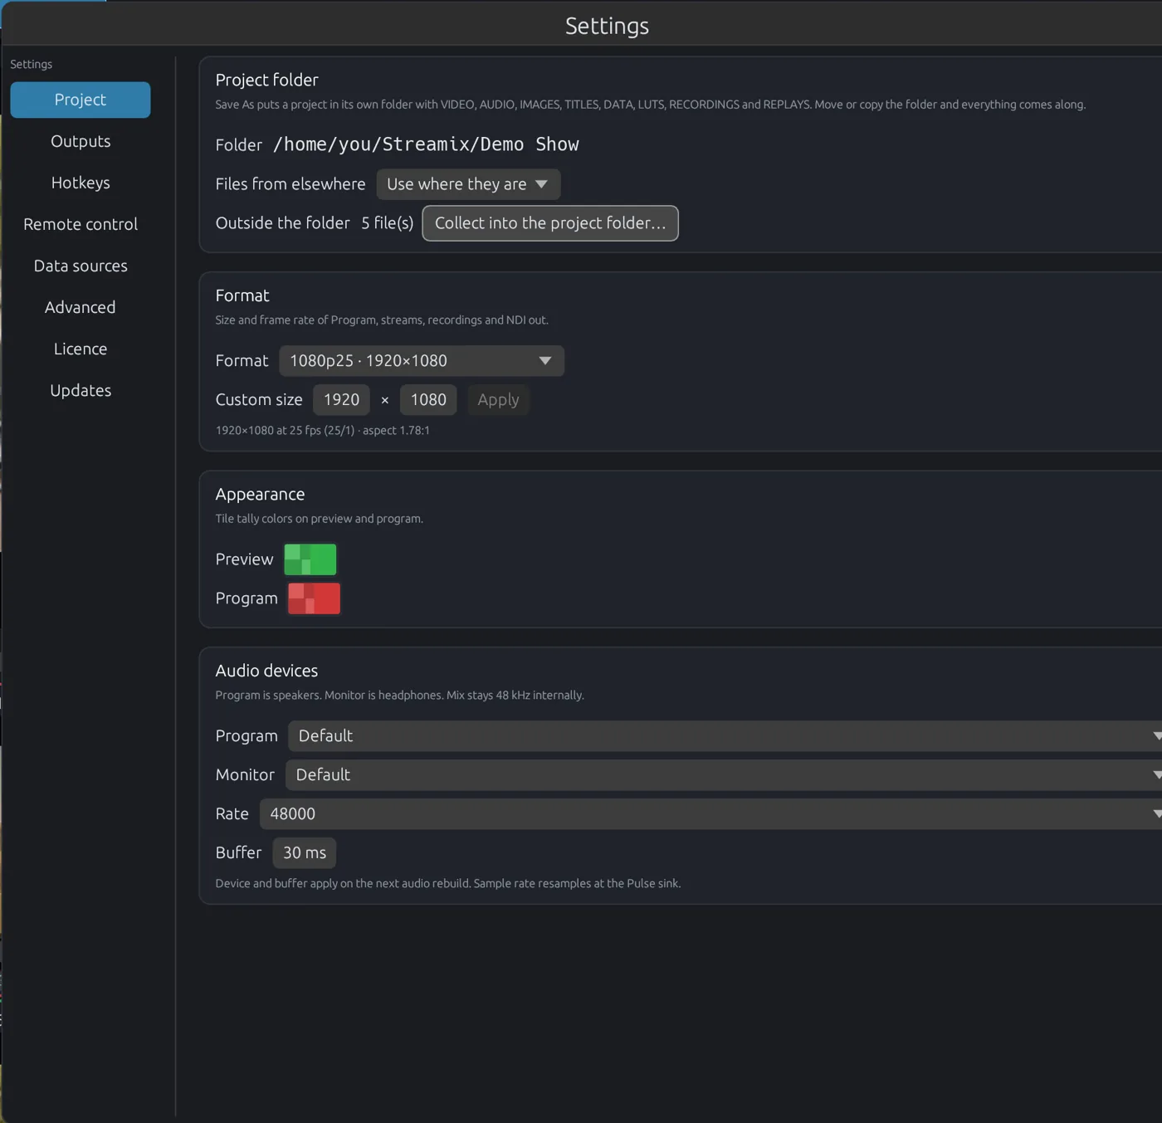The image size is (1162, 1123).
Task: Focus the custom height field showing 1080
Action: pyautogui.click(x=428, y=400)
